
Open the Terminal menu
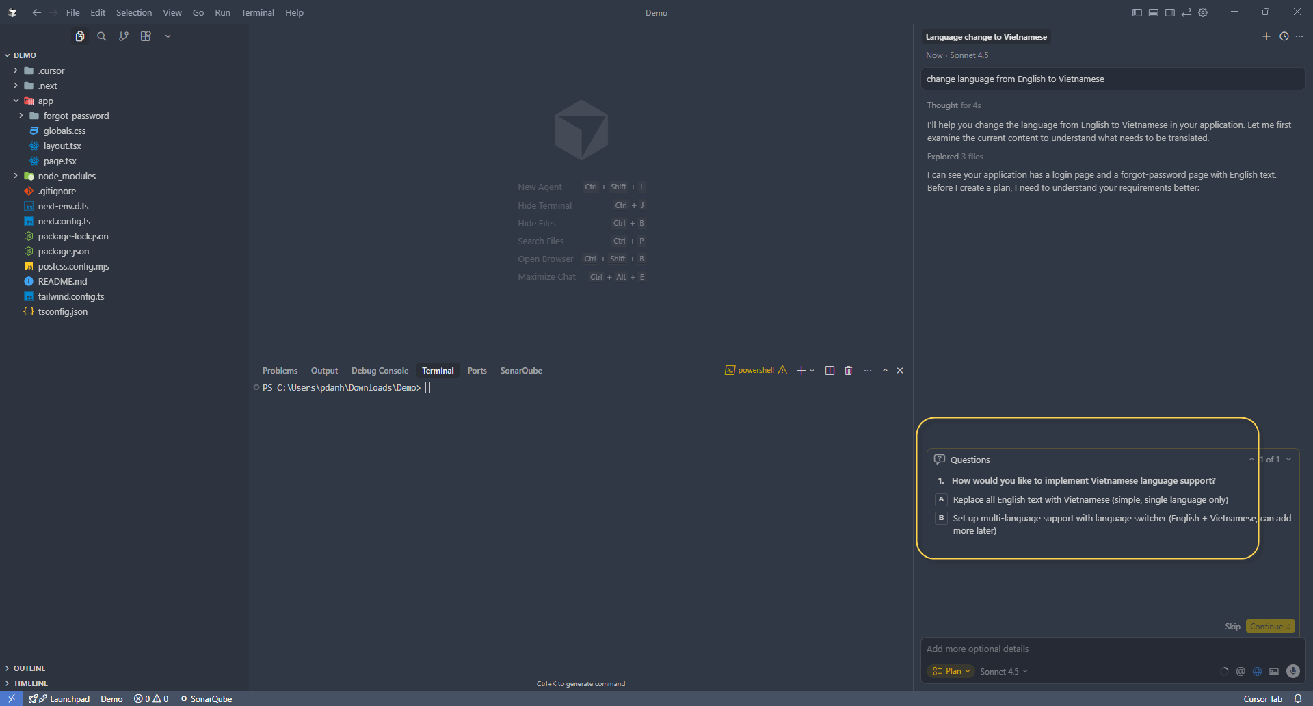(x=257, y=12)
